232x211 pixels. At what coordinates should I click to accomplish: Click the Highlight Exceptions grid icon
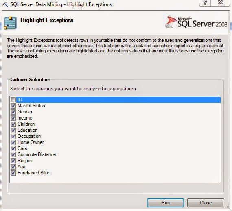click(10, 23)
